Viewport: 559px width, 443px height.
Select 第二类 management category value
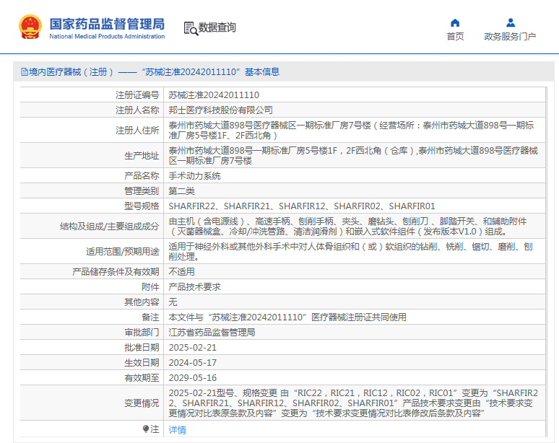(181, 191)
